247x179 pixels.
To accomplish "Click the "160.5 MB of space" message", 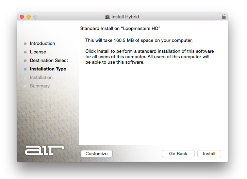I will coord(139,40).
